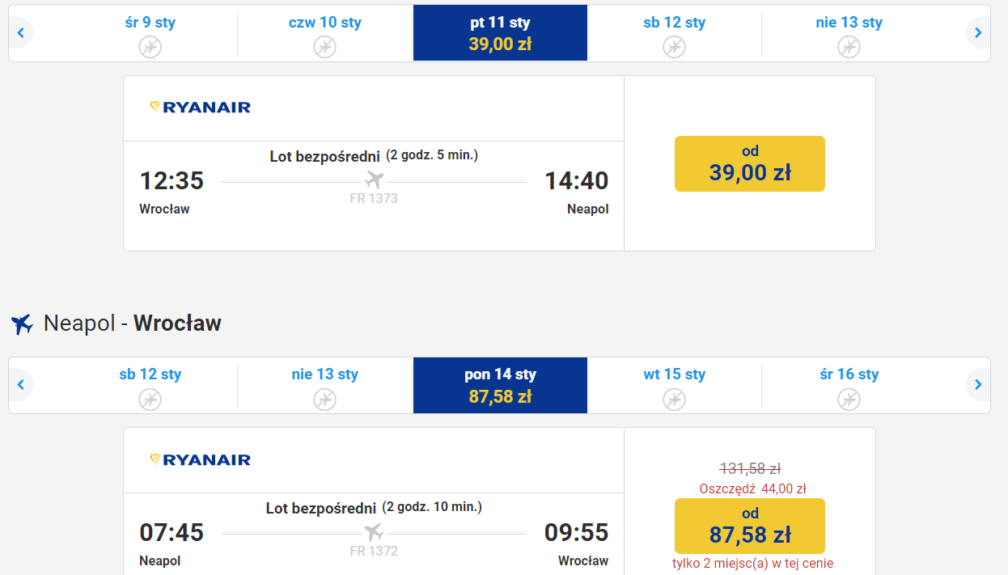Show later return dates with right arrow
Screen dimensions: 1008x575
tap(978, 384)
